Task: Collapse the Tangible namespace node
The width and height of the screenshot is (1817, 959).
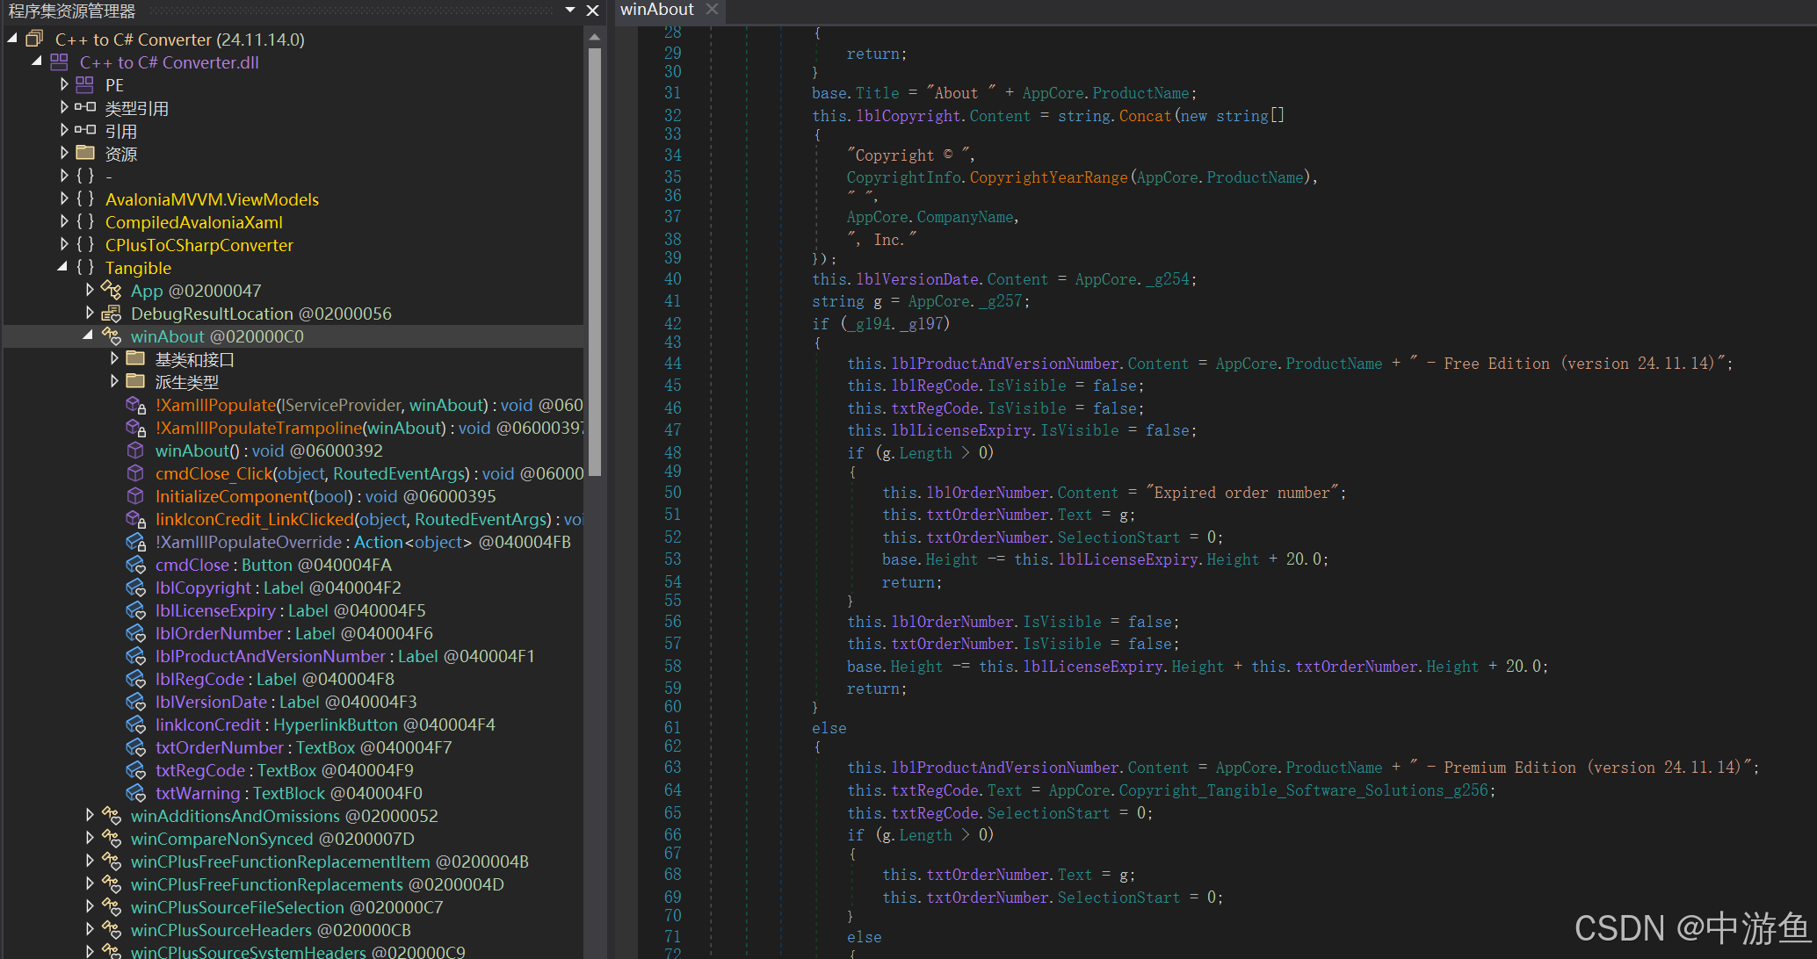Action: 62,267
